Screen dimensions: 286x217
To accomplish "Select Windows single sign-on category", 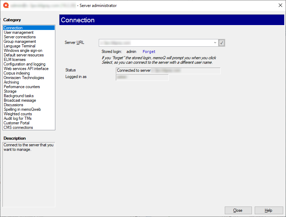I will 29,51.
